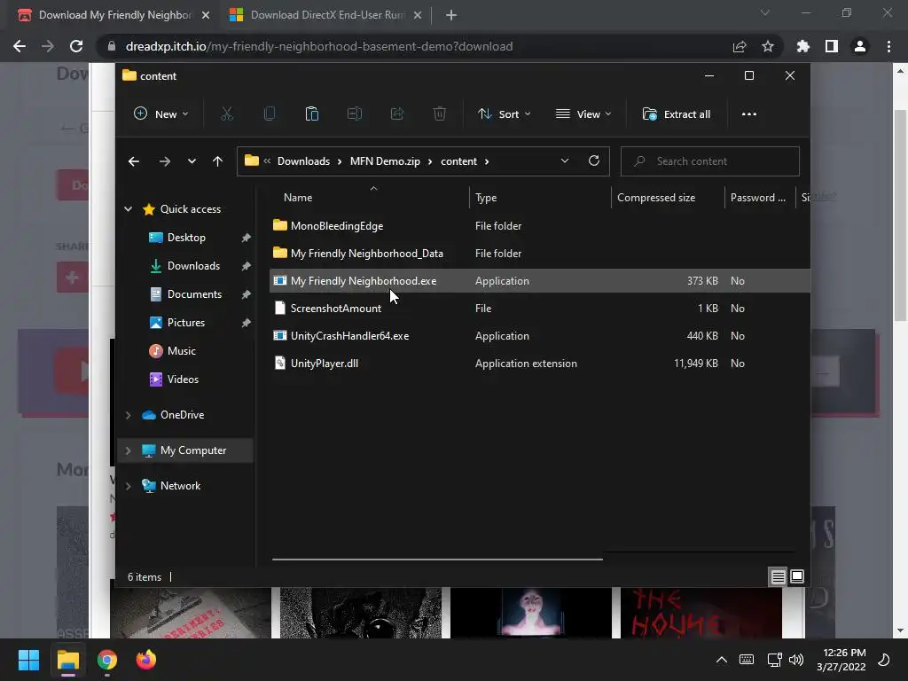Close the DirectX download tab
Screen dimensions: 908x681
417,15
